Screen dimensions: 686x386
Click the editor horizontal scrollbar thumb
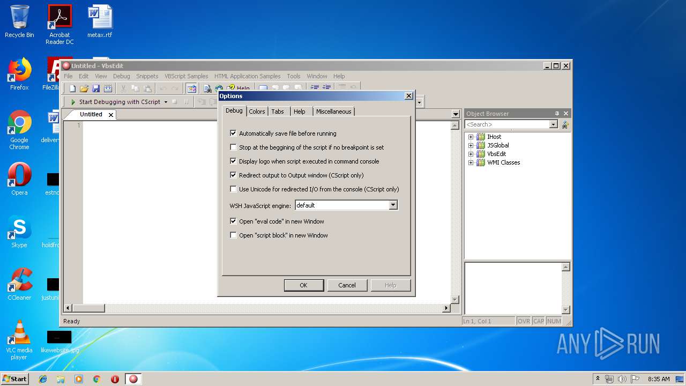pos(89,308)
